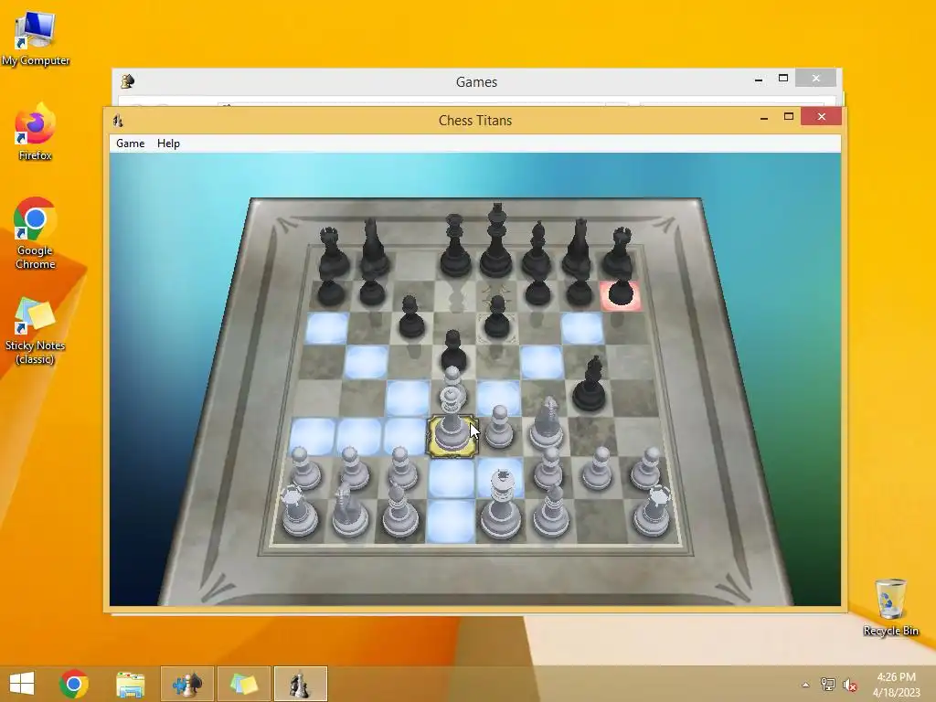936x702 pixels.
Task: Open the Game menu in Chess Titans
Action: (130, 144)
